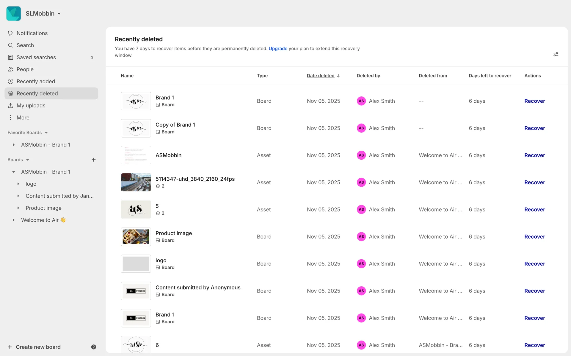
Task: Recover the ASMobbin asset
Action: click(x=534, y=155)
